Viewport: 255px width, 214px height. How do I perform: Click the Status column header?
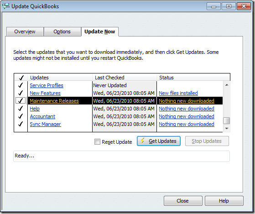[193, 78]
